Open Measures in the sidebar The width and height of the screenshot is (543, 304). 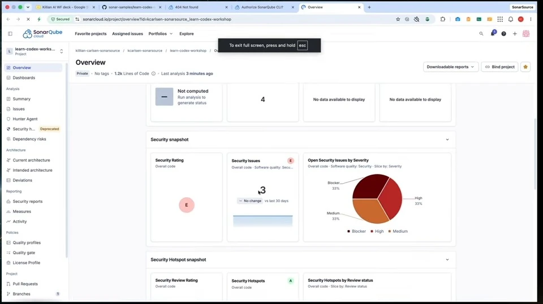[33, 211]
